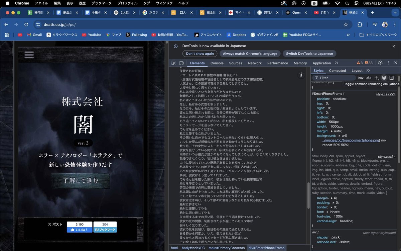
Task: Open the Chrome extensions puzzle icon
Action: [360, 24]
